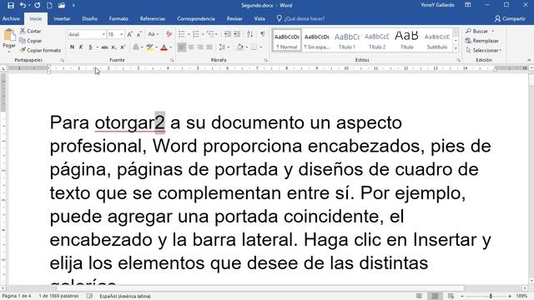
Task: Clear all text formatting
Action: pos(169,34)
